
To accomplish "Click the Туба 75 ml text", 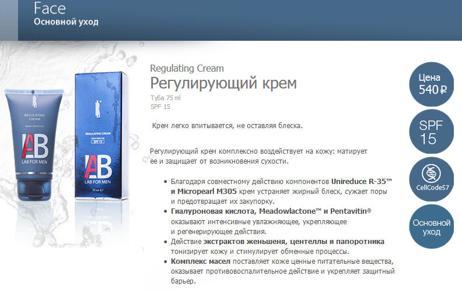I will (165, 98).
